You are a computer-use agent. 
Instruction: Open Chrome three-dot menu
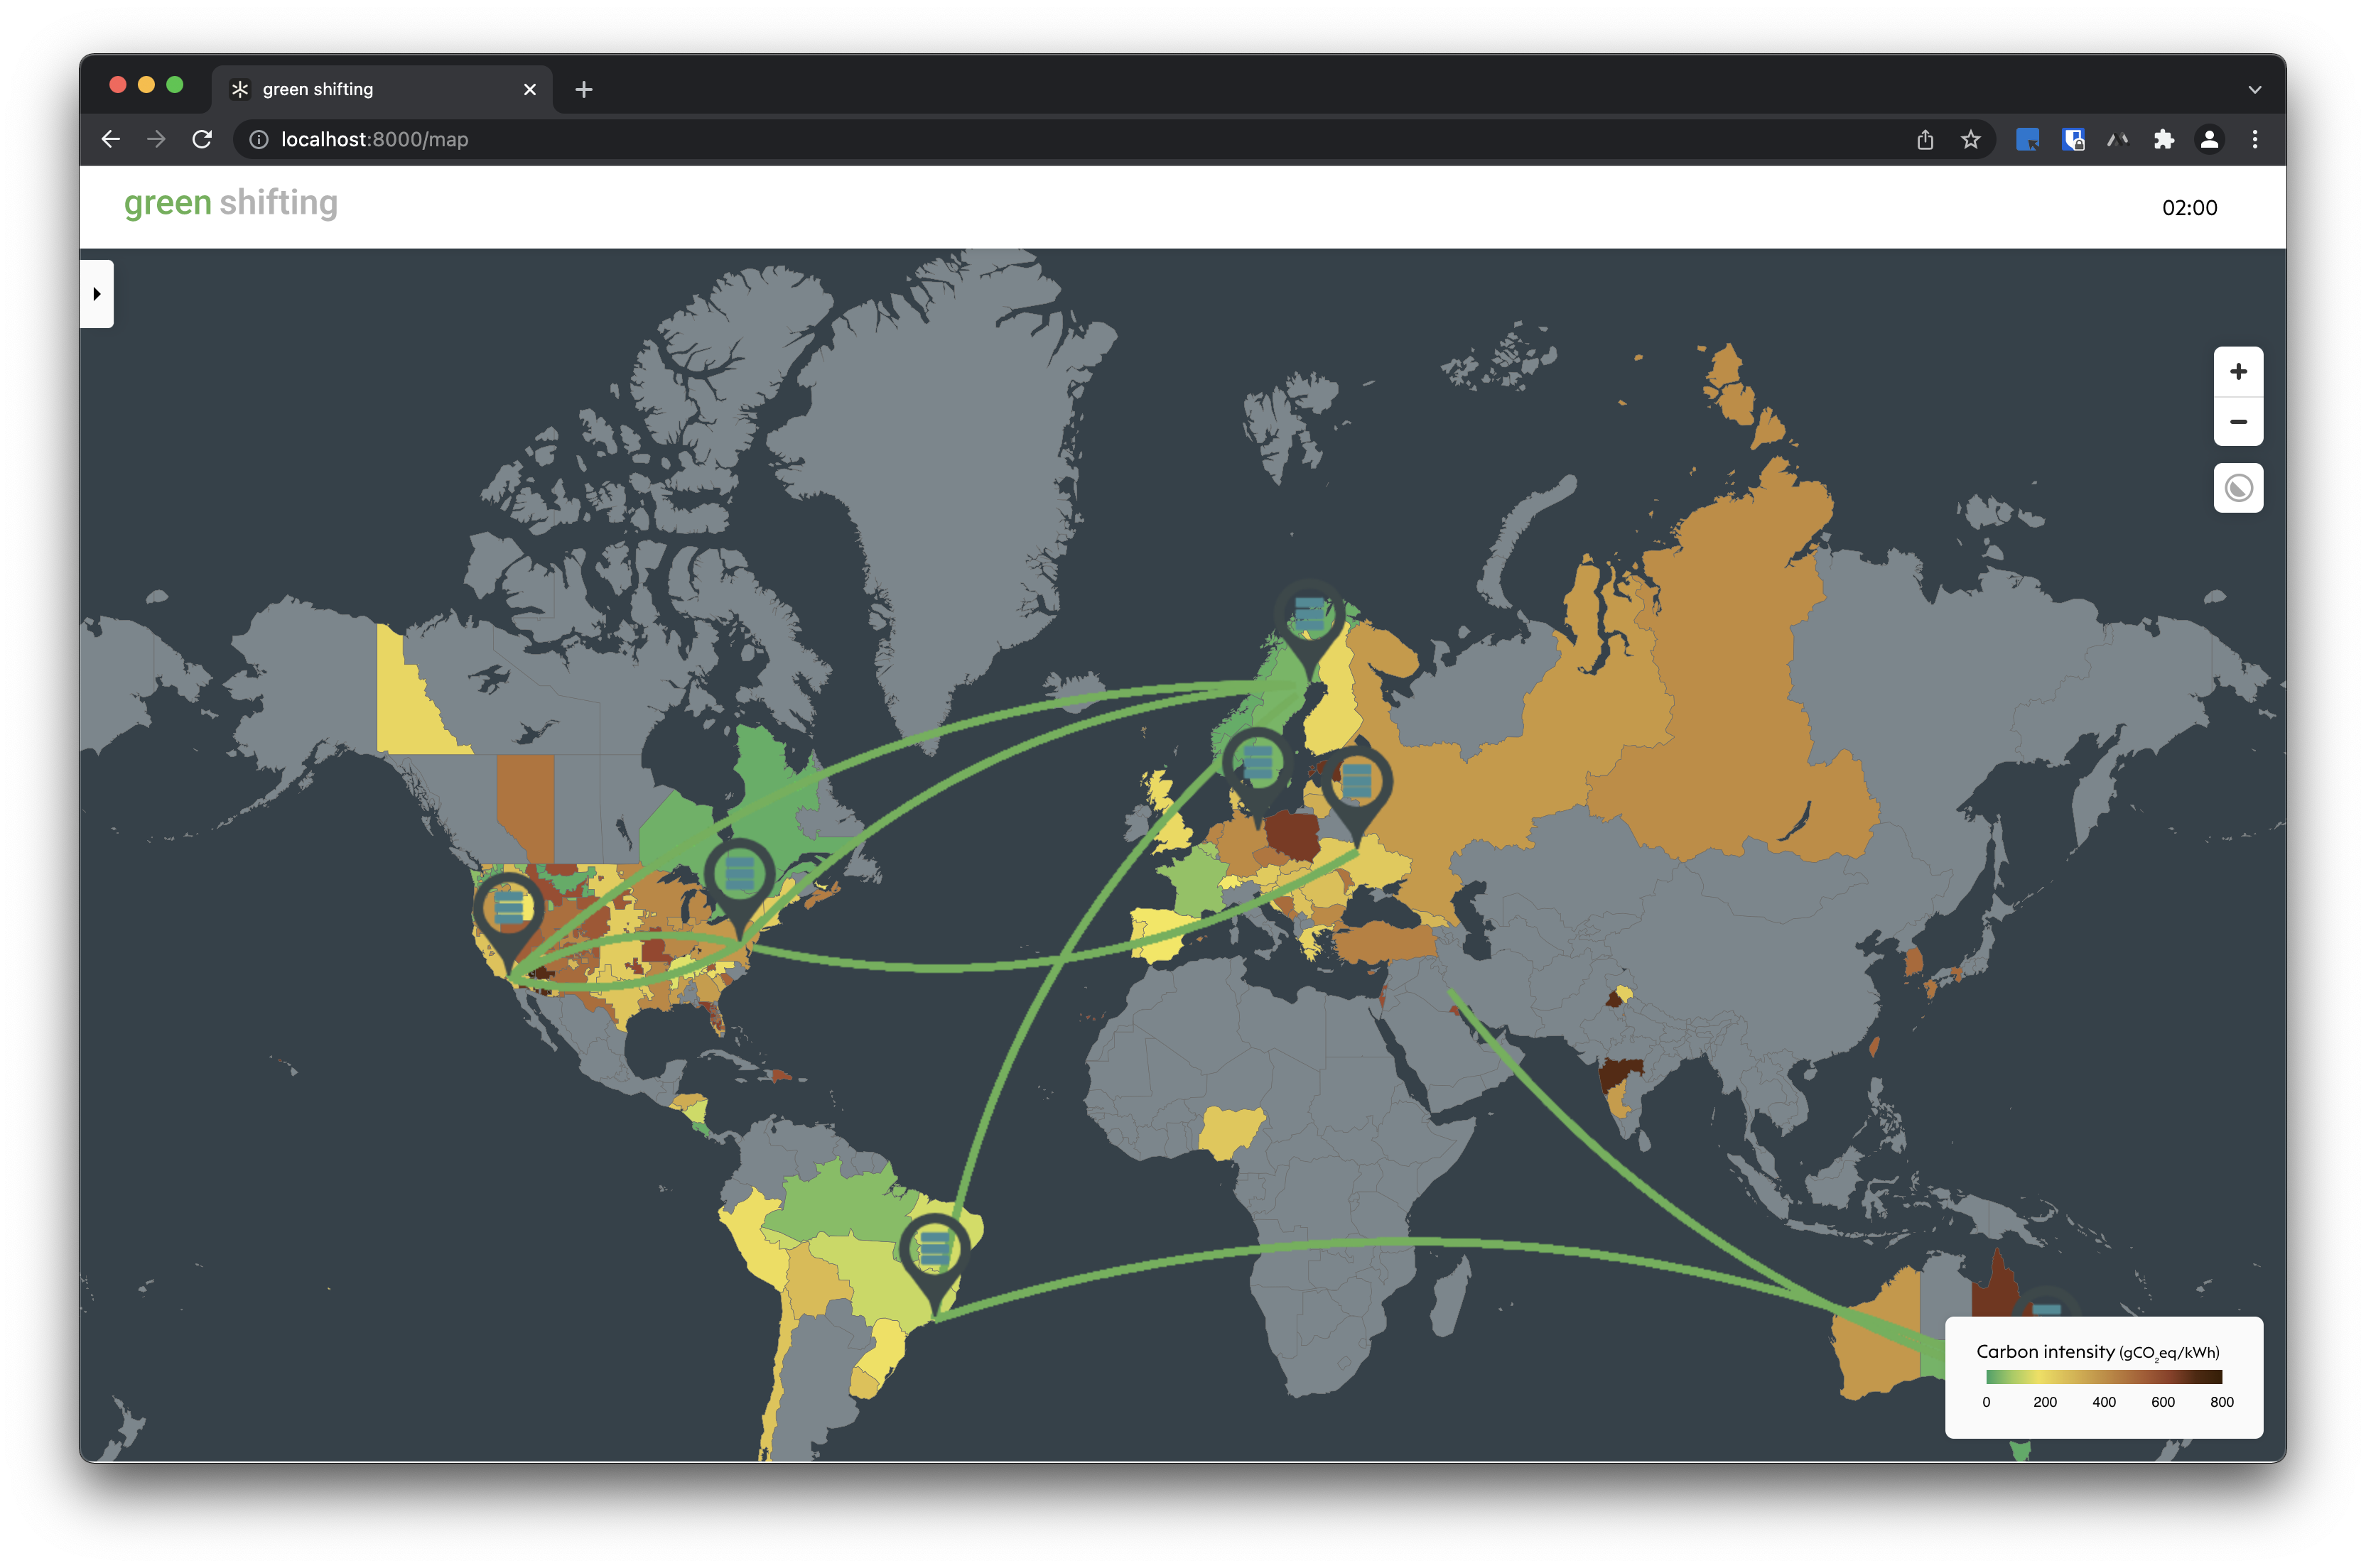pos(2254,140)
